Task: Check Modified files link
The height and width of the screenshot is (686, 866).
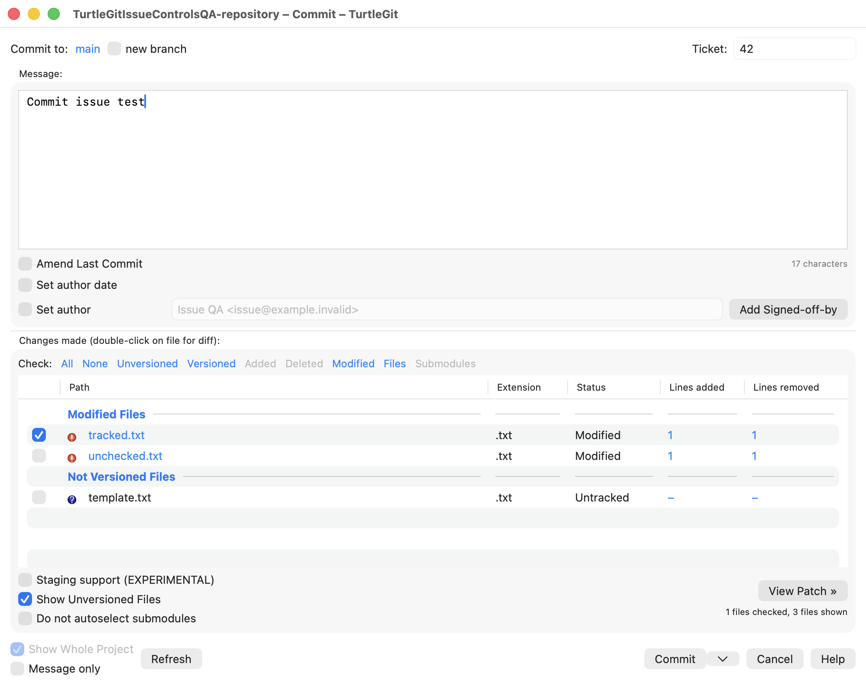Action: tap(353, 364)
